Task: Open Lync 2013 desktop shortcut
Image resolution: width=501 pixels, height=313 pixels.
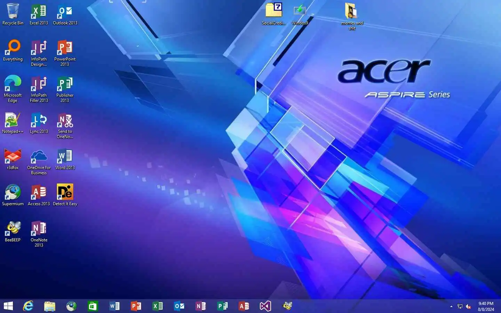Action: (x=39, y=123)
